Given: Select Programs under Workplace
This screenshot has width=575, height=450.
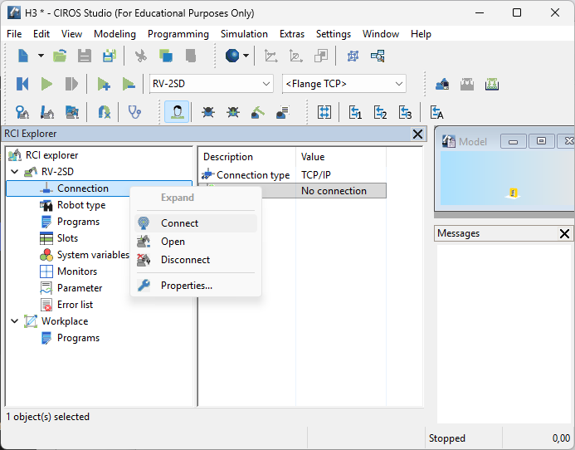Looking at the screenshot, I should 78,338.
